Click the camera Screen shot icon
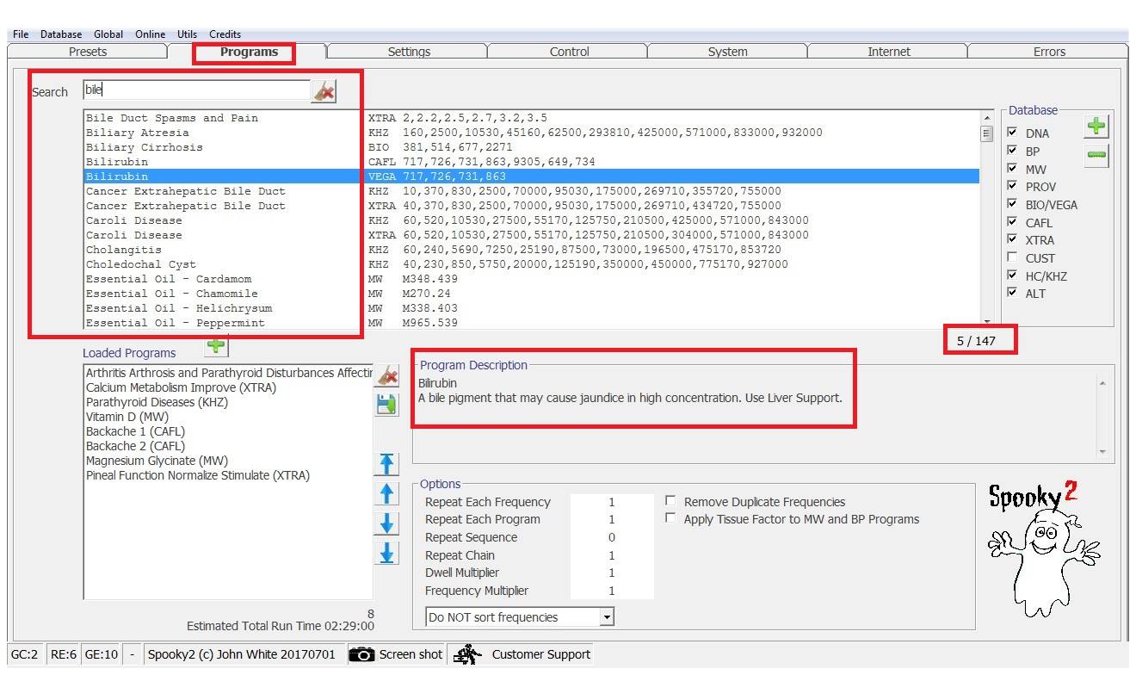 [361, 655]
